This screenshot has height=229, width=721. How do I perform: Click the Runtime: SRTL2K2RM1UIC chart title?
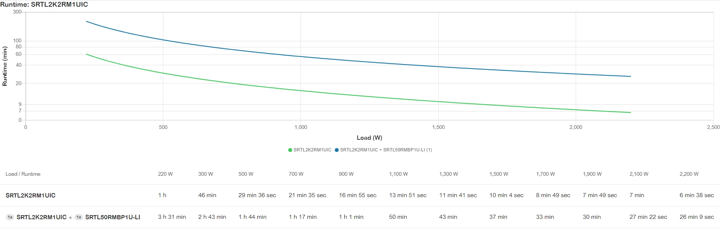pos(44,4)
